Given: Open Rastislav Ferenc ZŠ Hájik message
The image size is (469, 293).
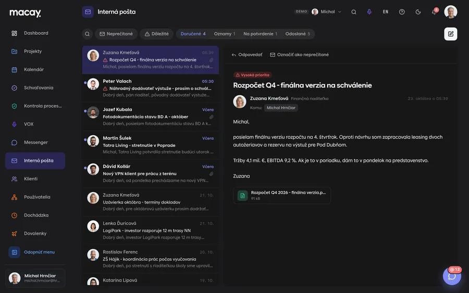Looking at the screenshot, I should click(151, 259).
